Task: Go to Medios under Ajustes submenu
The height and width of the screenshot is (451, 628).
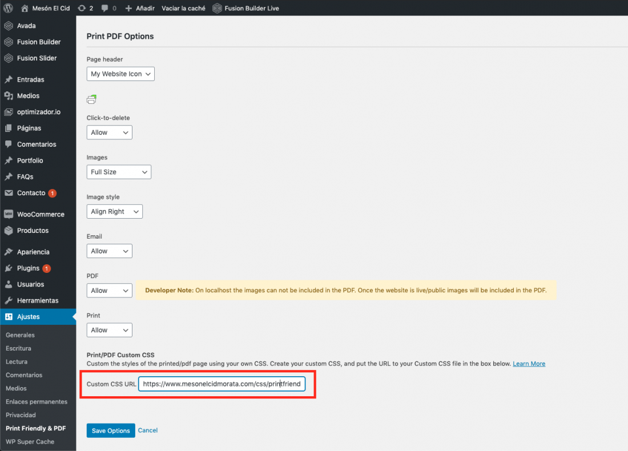Action: click(x=16, y=389)
